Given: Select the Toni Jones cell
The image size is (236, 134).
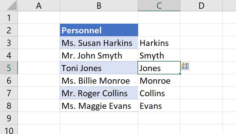Looking at the screenshot, I should tap(99, 68).
